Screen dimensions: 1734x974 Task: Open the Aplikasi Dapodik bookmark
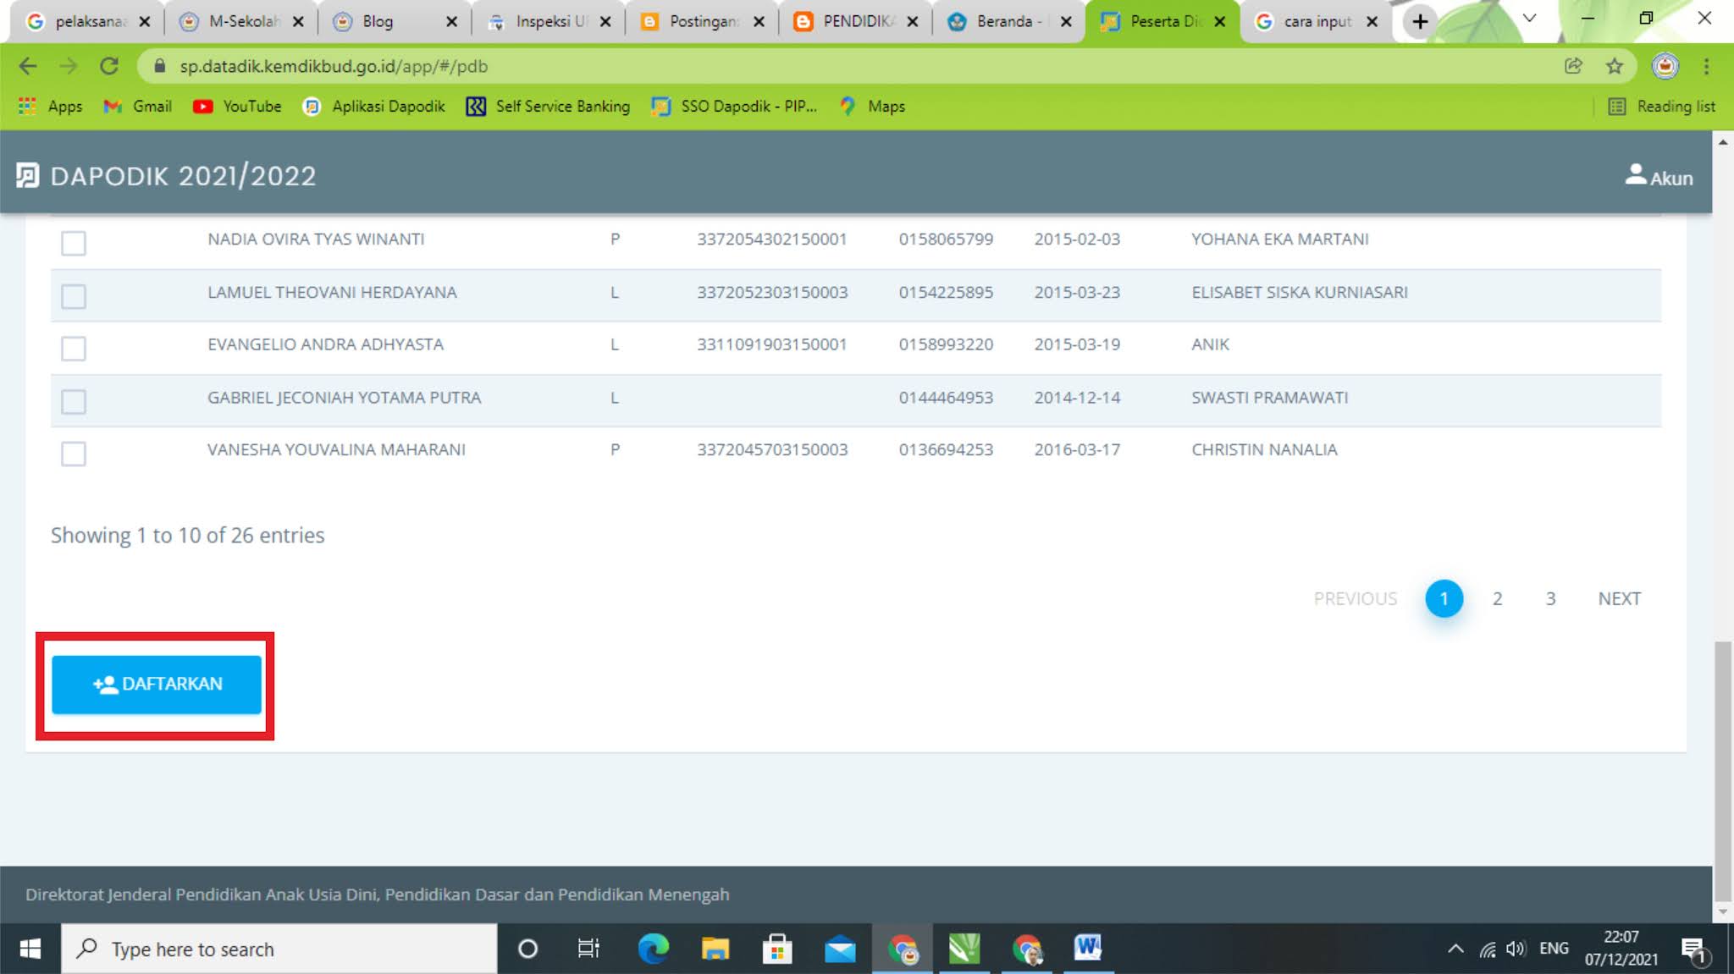(374, 106)
